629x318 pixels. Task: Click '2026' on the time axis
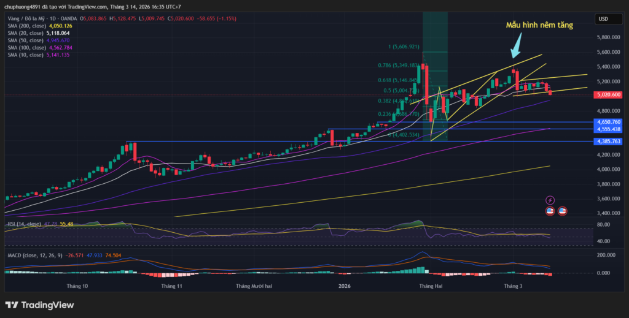pyautogui.click(x=344, y=286)
